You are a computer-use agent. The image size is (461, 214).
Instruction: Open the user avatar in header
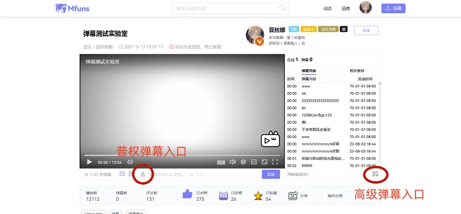[365, 7]
